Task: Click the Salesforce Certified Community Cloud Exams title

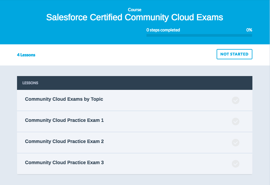Action: point(135,17)
